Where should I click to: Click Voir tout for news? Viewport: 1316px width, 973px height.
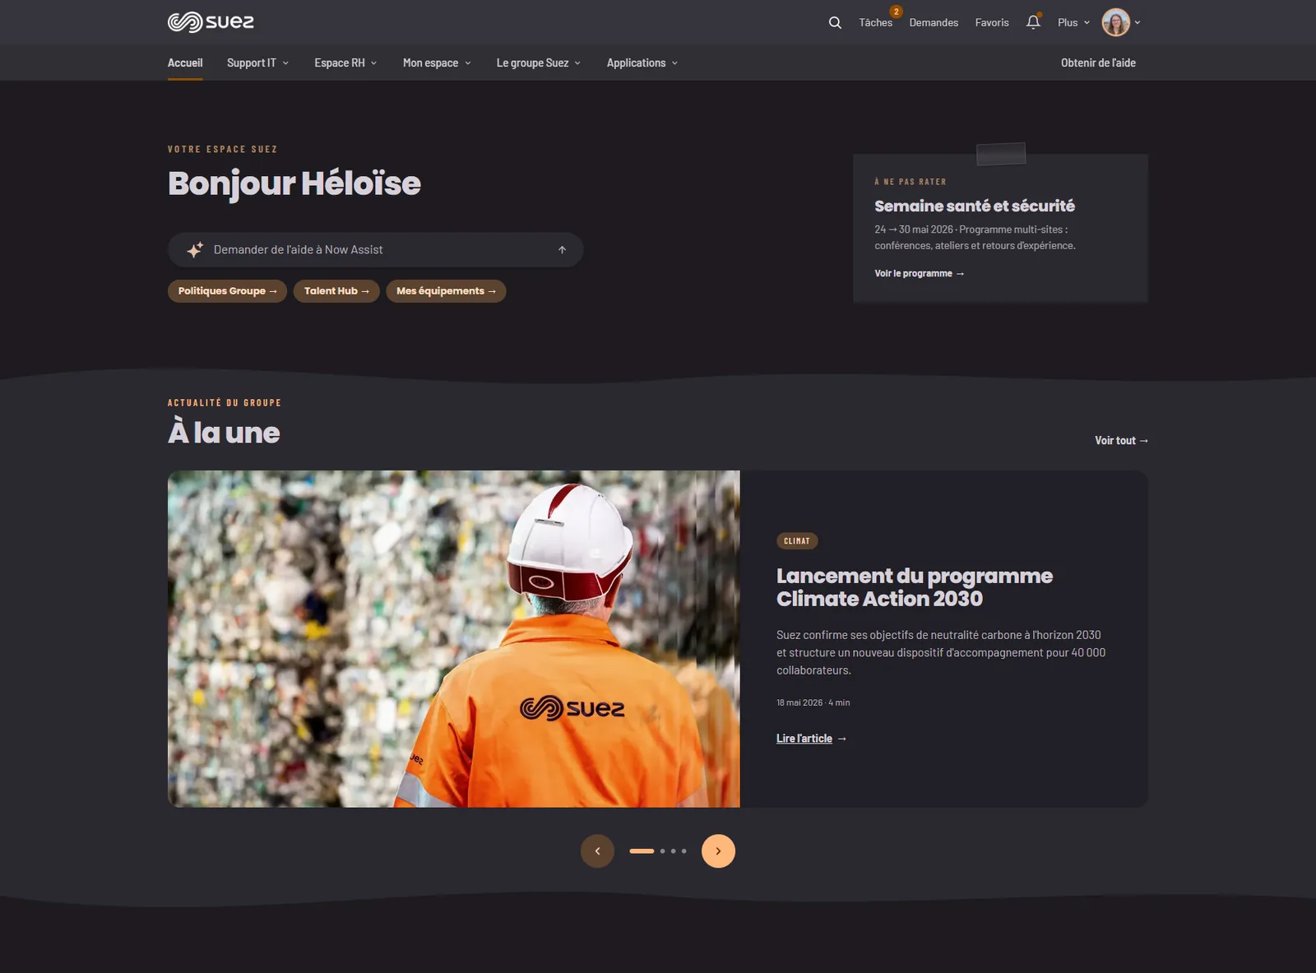[x=1121, y=441]
